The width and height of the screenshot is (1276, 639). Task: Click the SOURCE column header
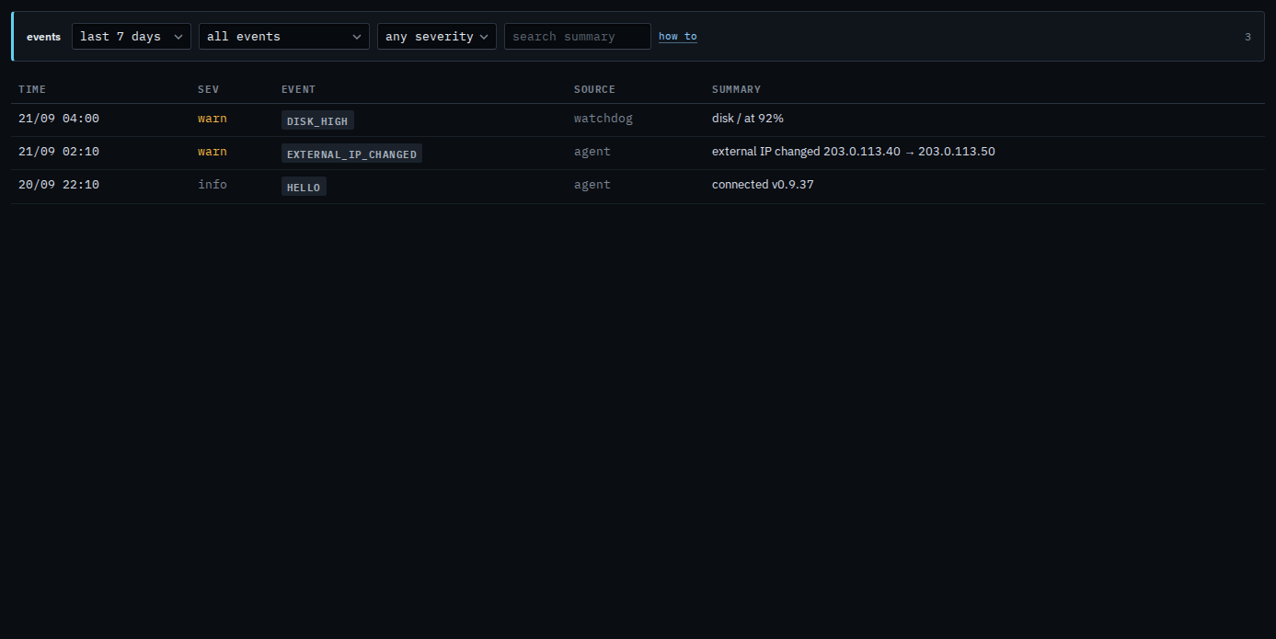coord(594,89)
